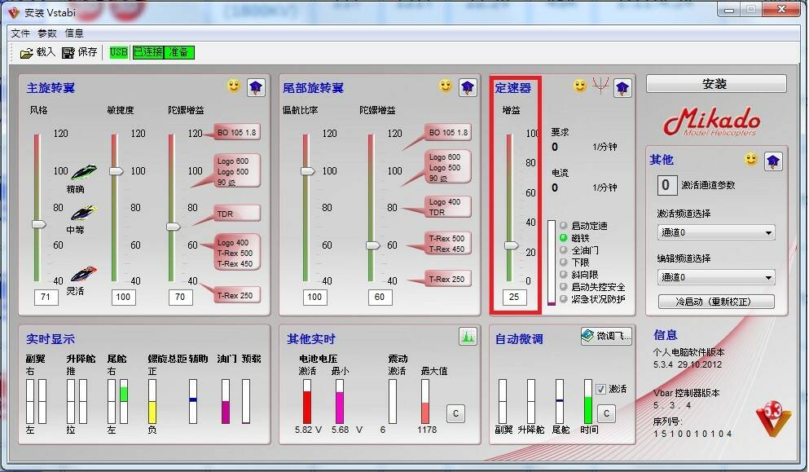Viewport: 809px width, 472px height.
Task: Click the smiley icon in 其他 panel
Action: [751, 159]
